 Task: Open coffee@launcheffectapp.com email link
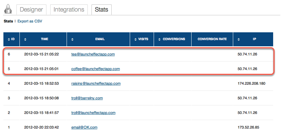tap(96, 69)
